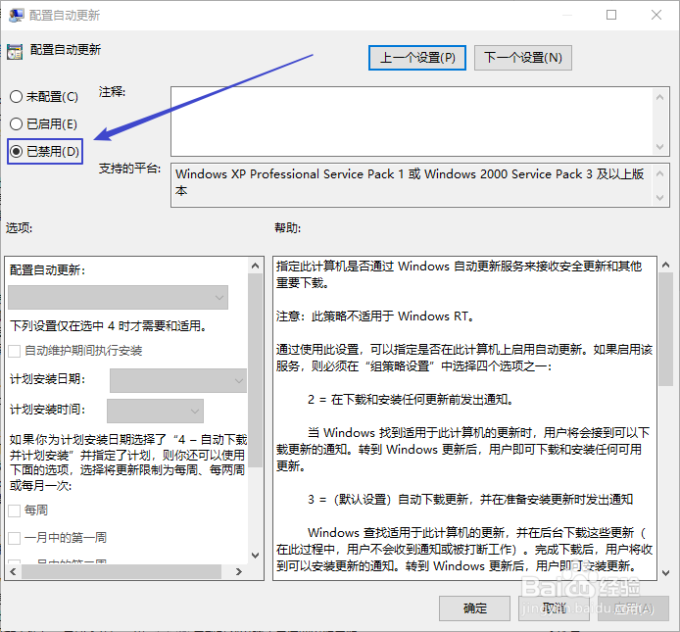680x632 pixels.
Task: Click the comment box scroll up arrow
Action: click(660, 97)
